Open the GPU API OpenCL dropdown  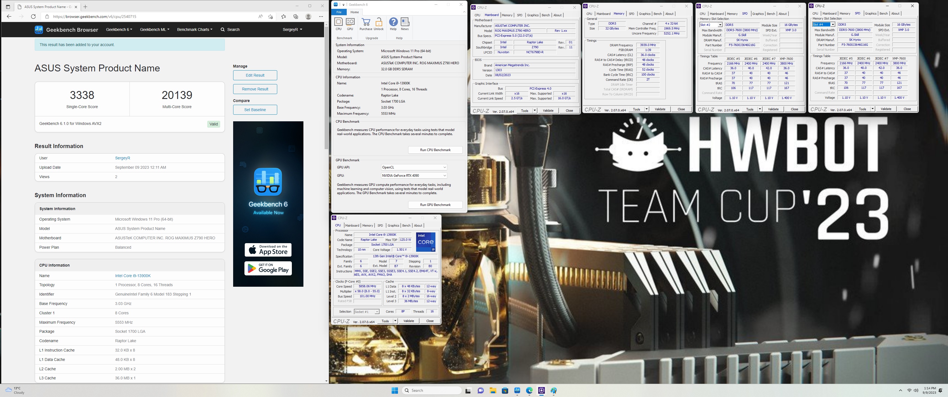tap(414, 167)
